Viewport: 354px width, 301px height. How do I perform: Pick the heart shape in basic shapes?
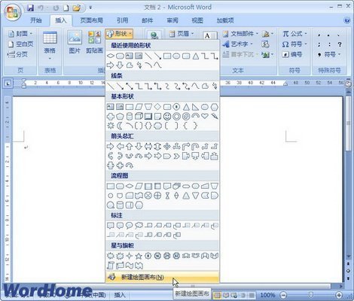205,116
